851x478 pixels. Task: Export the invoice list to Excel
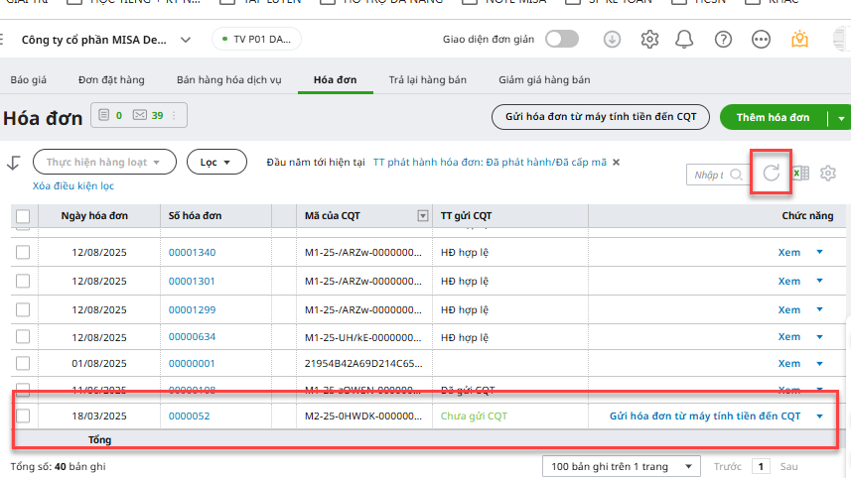click(x=800, y=174)
